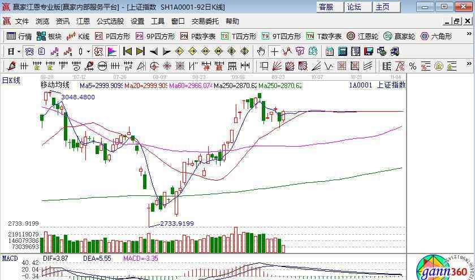This screenshot has width=475, height=280.
Task: Select the 神 line tool icon
Action: (206, 66)
